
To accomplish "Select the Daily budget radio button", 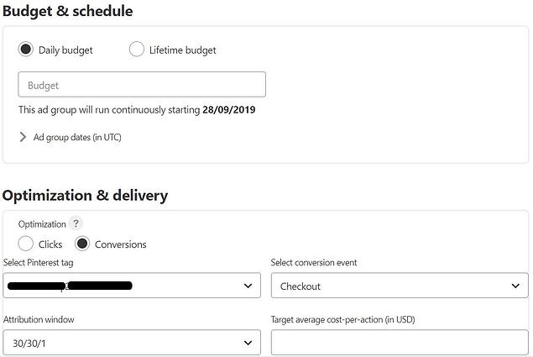I will pos(26,50).
